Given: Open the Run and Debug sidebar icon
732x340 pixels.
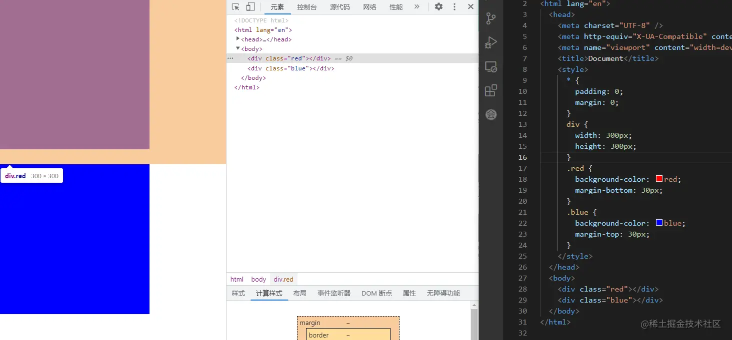Looking at the screenshot, I should pos(490,42).
